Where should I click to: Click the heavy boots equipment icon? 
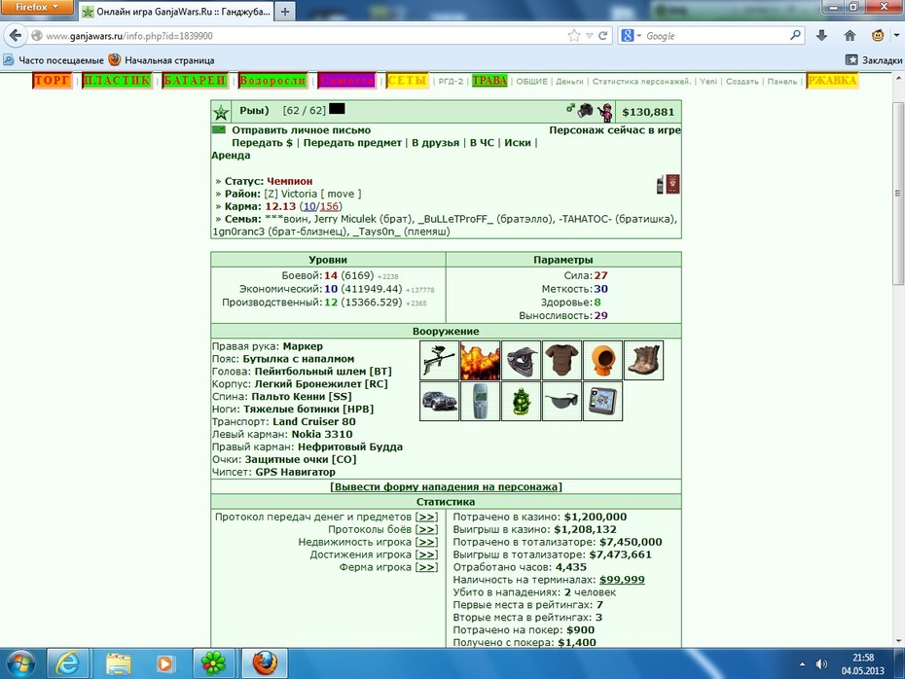pyautogui.click(x=643, y=360)
